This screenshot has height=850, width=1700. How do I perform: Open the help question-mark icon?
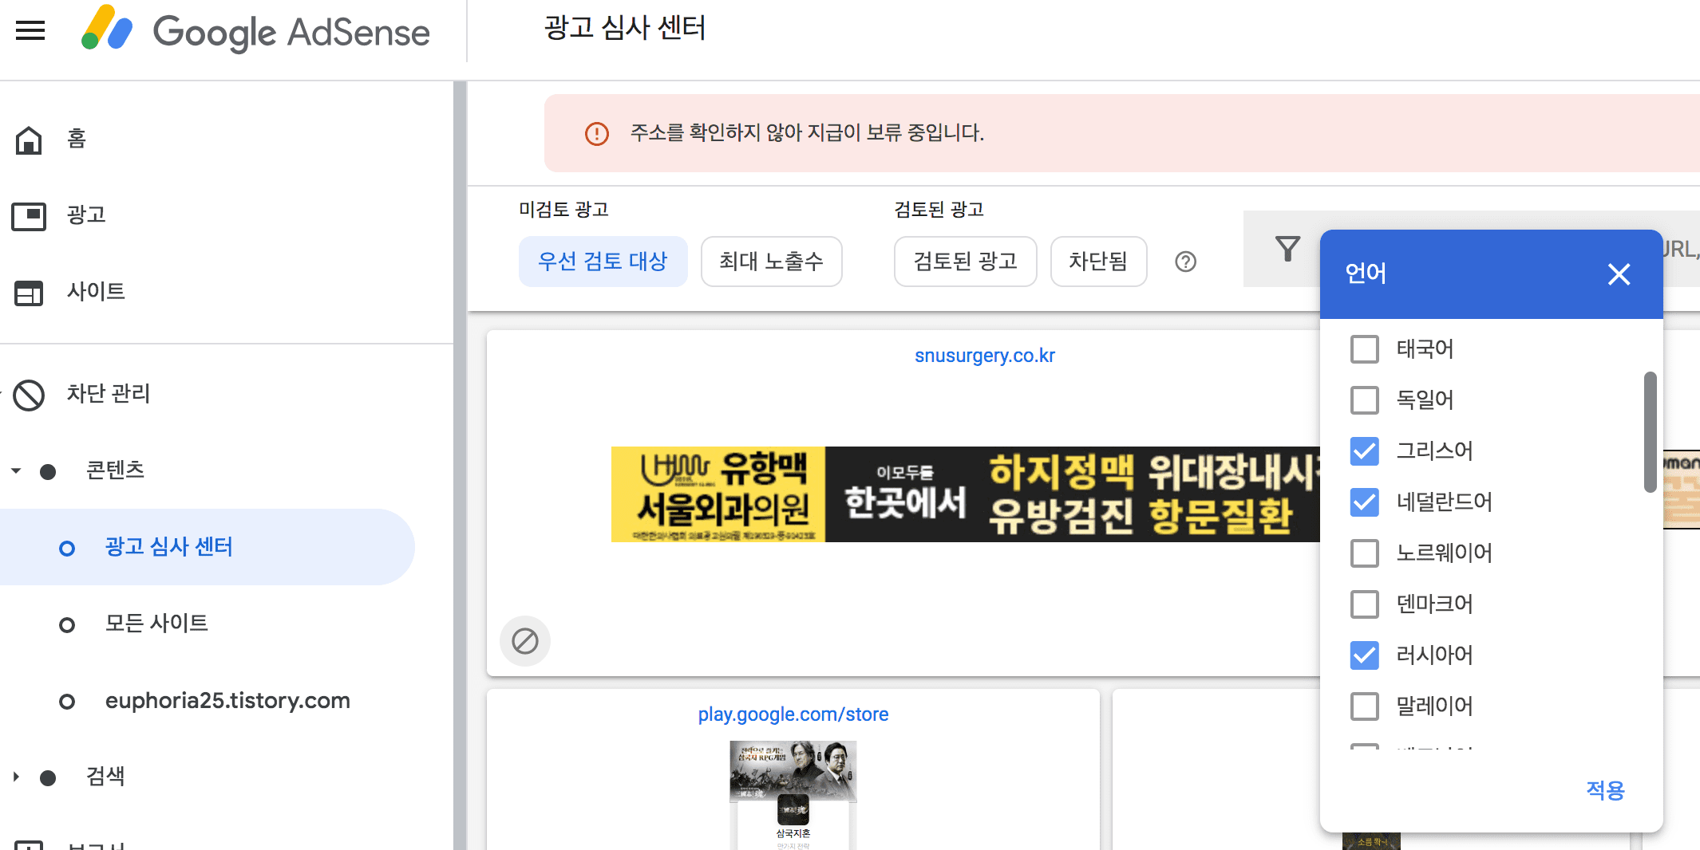[x=1186, y=262]
